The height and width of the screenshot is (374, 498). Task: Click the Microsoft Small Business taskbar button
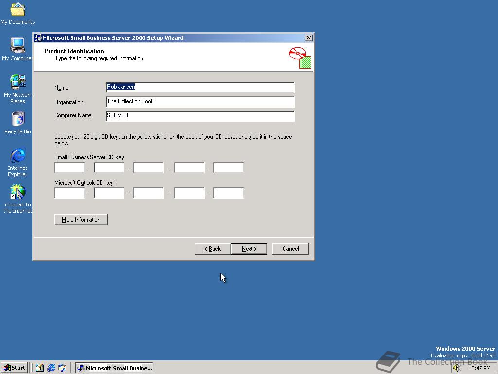114,368
